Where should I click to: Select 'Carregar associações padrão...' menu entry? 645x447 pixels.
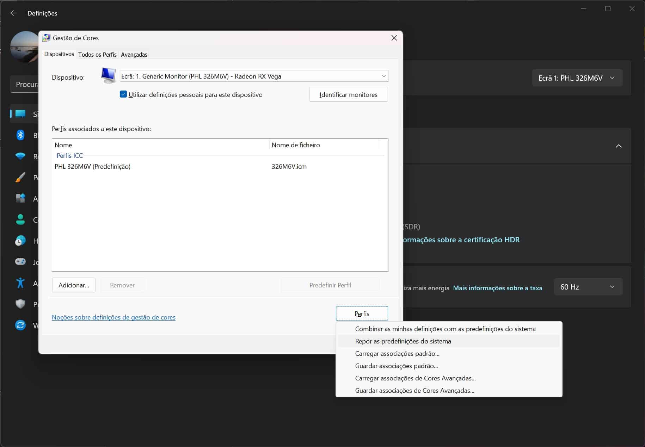point(397,353)
